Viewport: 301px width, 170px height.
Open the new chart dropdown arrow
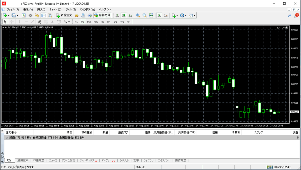pyautogui.click(x=9, y=15)
